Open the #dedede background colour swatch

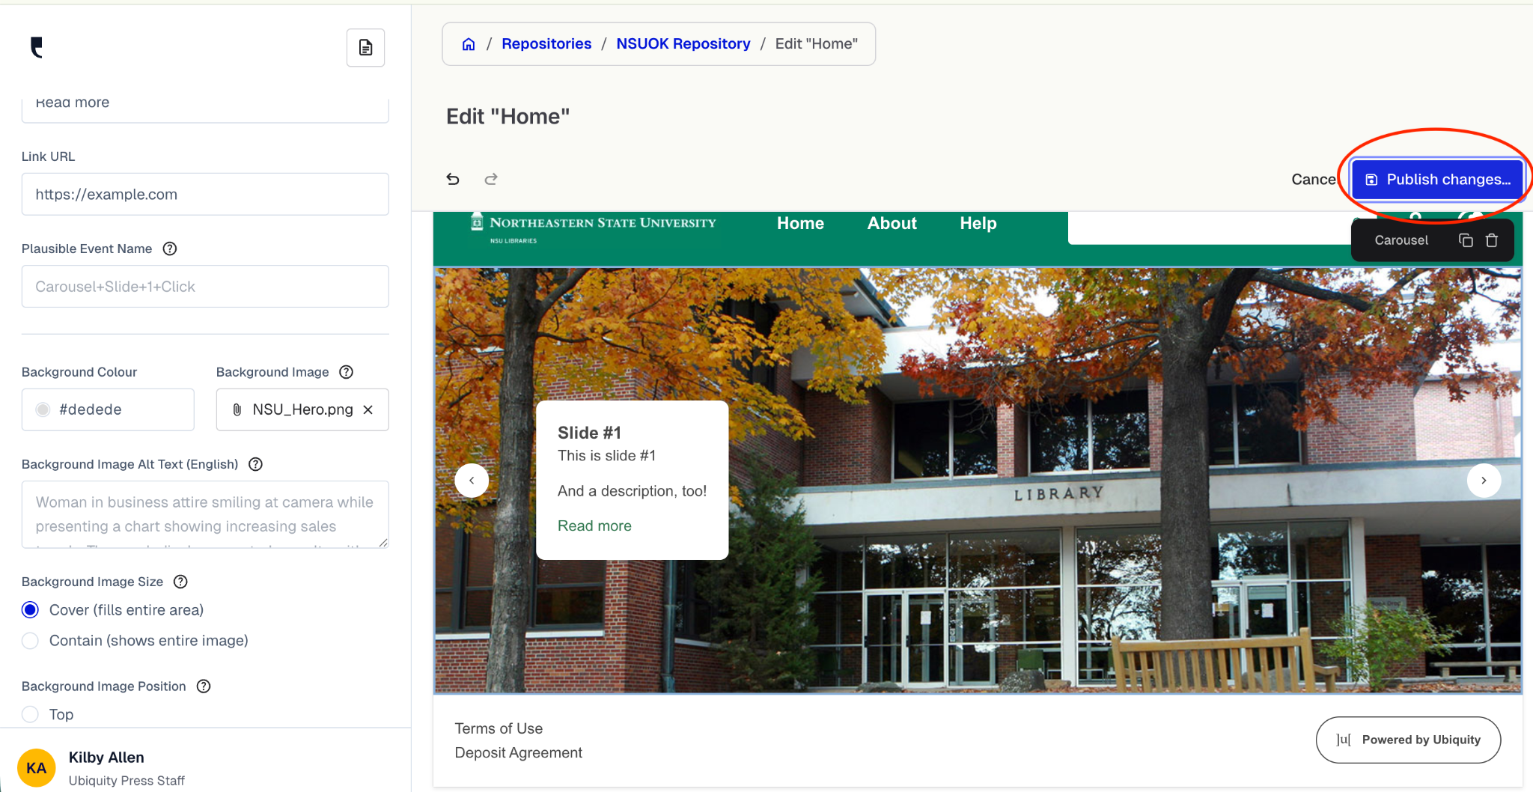pyautogui.click(x=43, y=409)
